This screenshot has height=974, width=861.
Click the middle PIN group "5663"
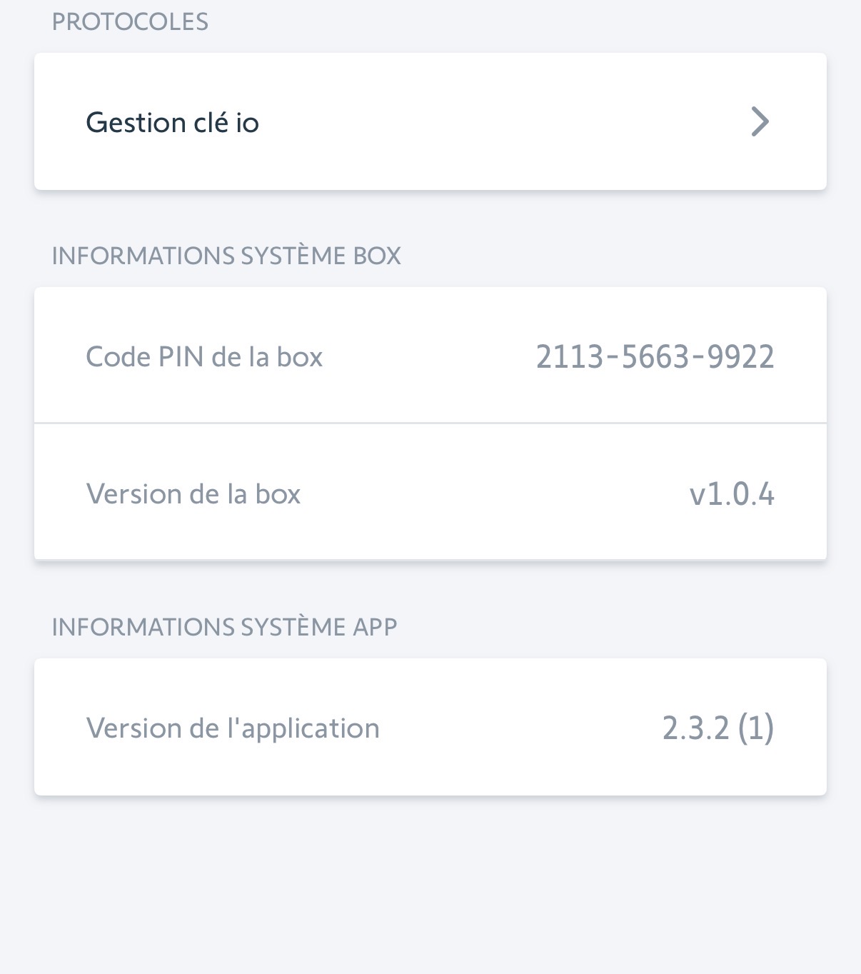655,356
